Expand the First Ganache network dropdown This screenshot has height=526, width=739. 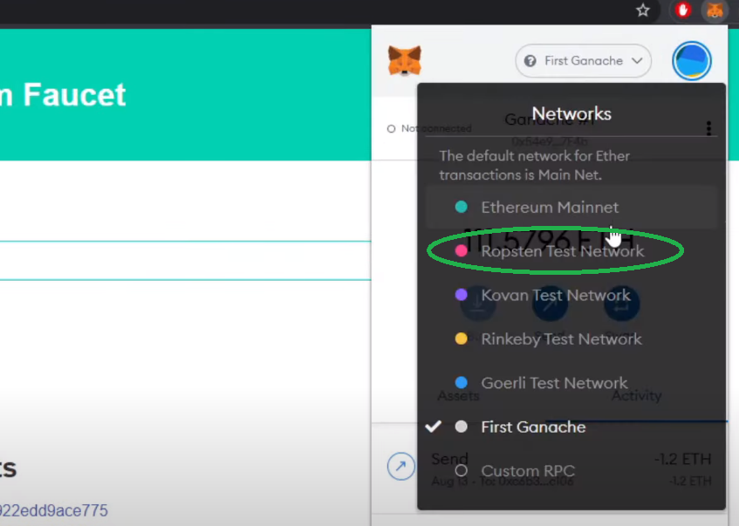[x=584, y=61]
